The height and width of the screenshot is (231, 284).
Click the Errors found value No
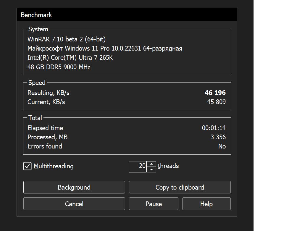click(222, 146)
